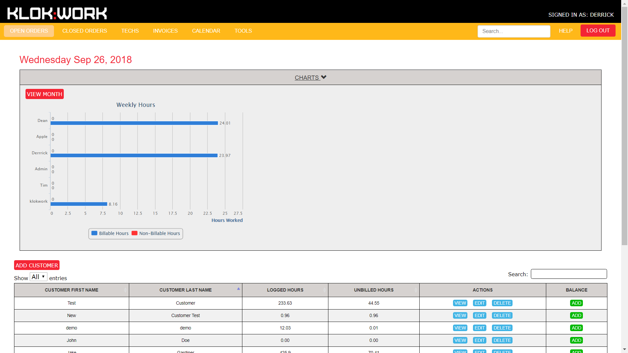Viewport: 628px width, 353px height.
Task: Click the Add Customer button
Action: click(x=37, y=265)
